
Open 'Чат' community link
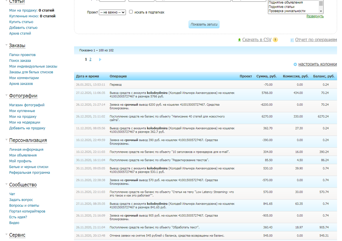click(x=12, y=194)
